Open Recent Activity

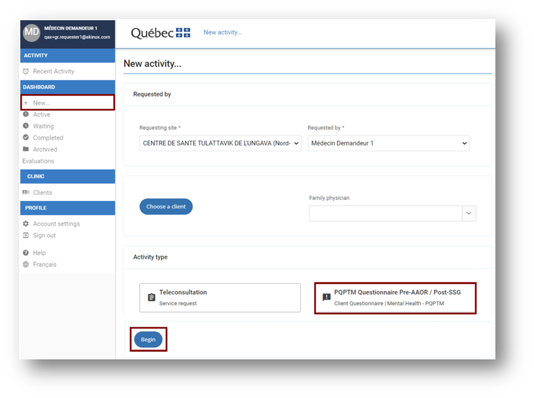pos(53,71)
